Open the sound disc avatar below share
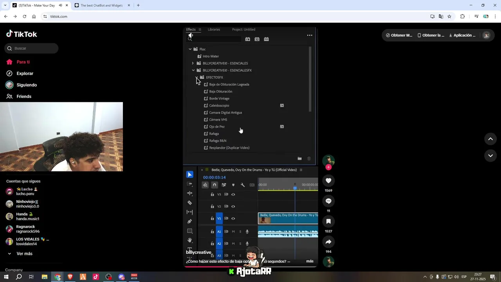 click(x=328, y=262)
